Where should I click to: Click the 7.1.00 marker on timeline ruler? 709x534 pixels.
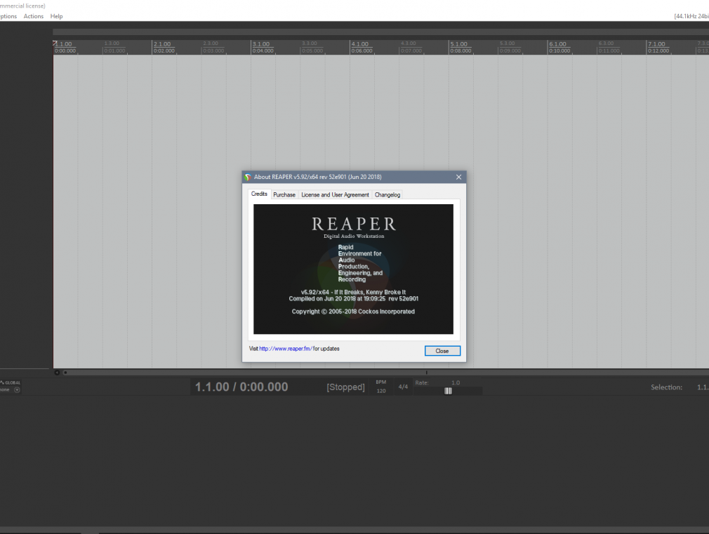656,44
